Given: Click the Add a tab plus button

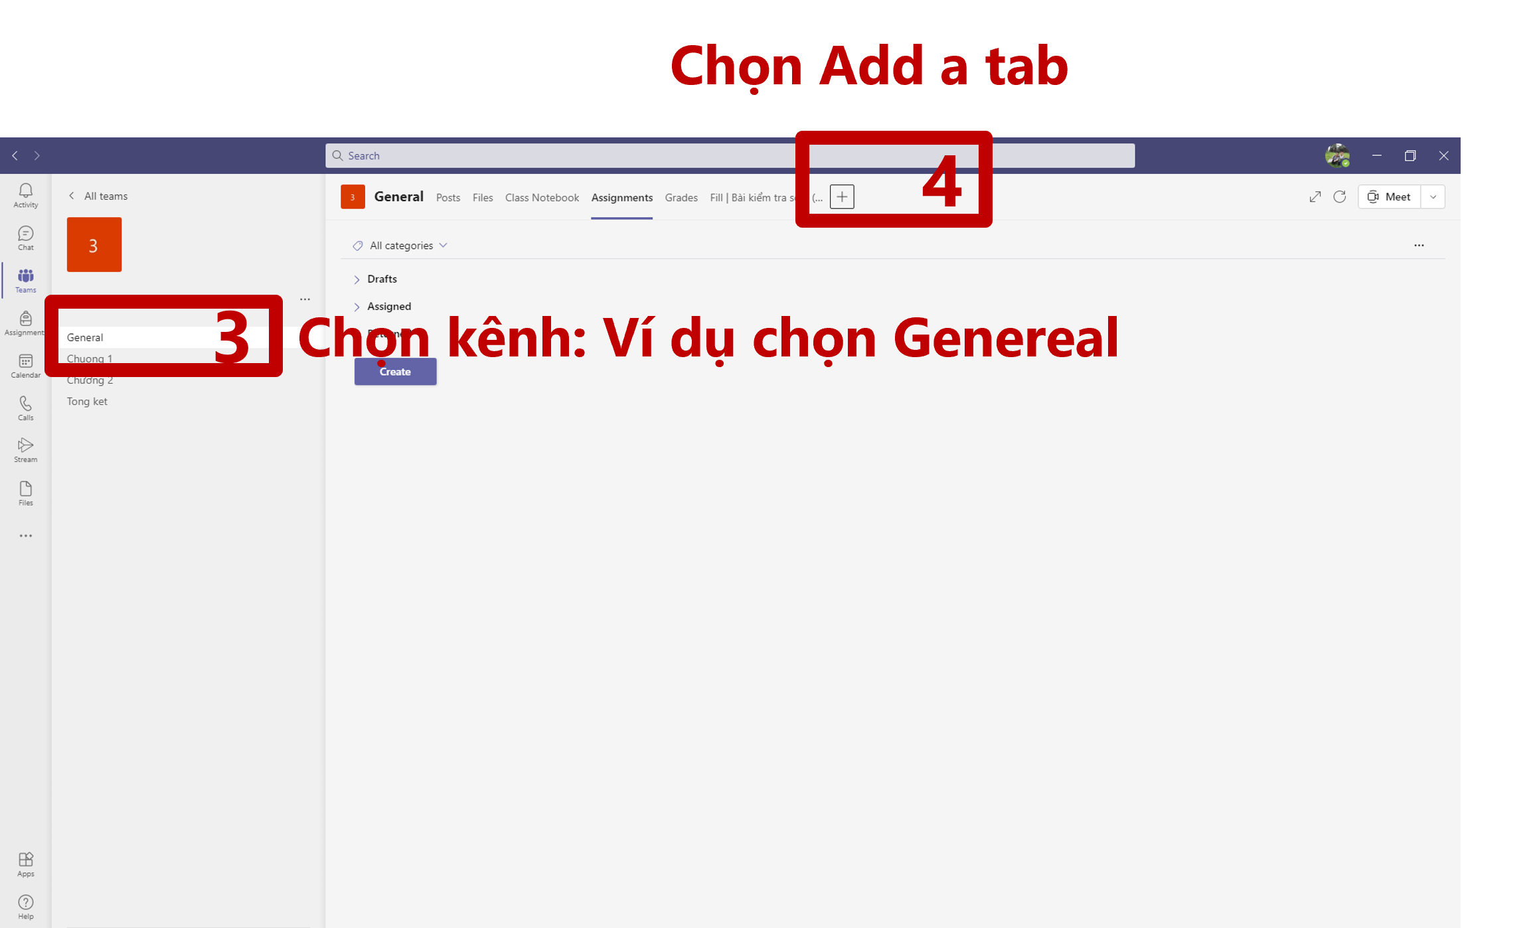Looking at the screenshot, I should coord(842,196).
